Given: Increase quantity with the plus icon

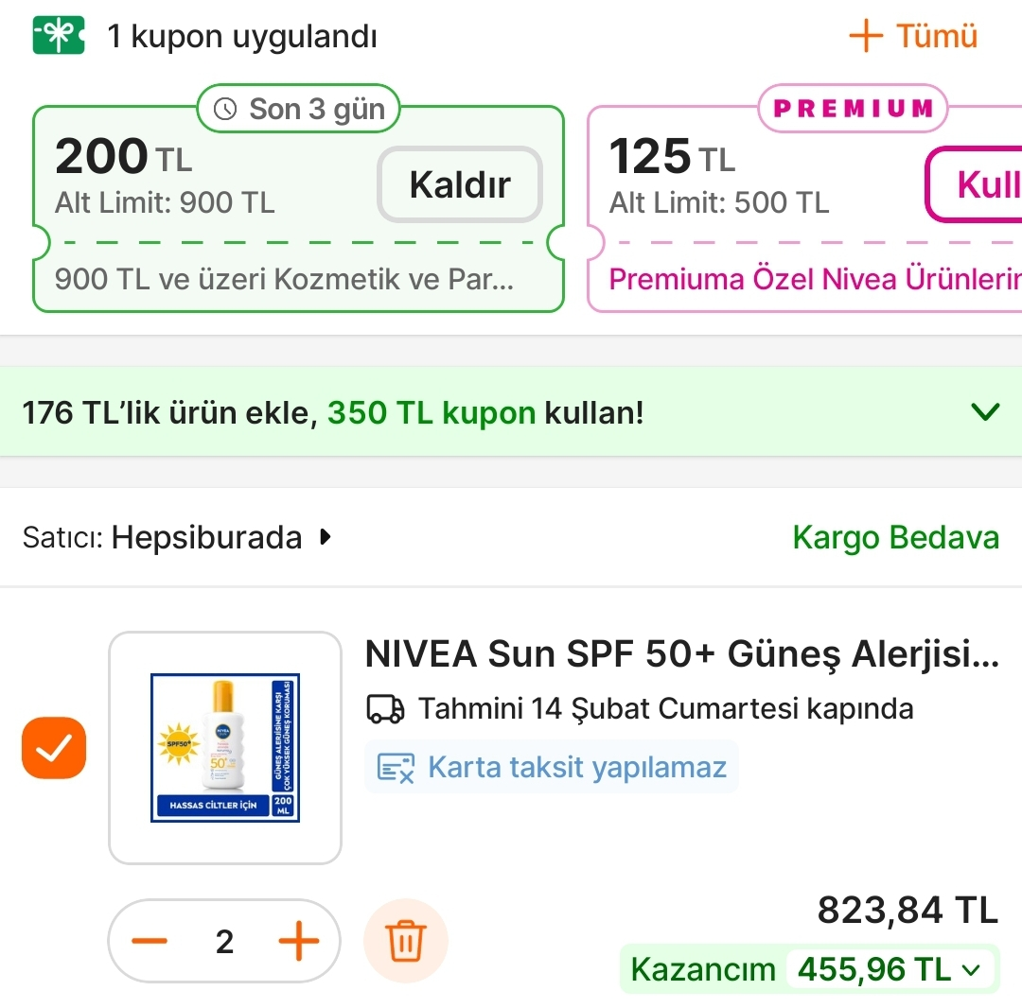Looking at the screenshot, I should coord(299,940).
